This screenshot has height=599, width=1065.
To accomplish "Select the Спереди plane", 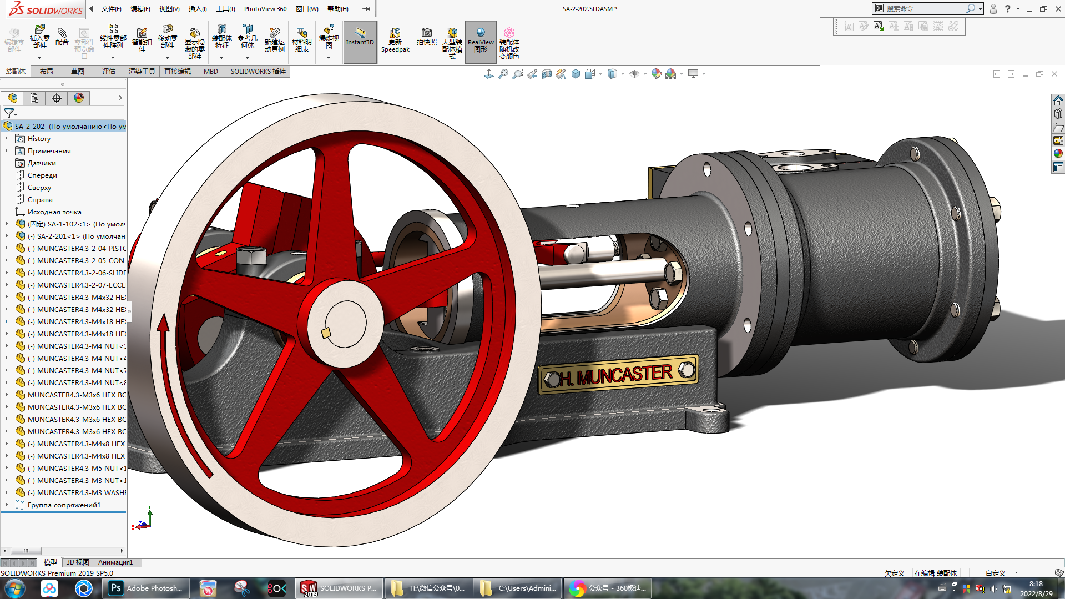I will [x=42, y=175].
